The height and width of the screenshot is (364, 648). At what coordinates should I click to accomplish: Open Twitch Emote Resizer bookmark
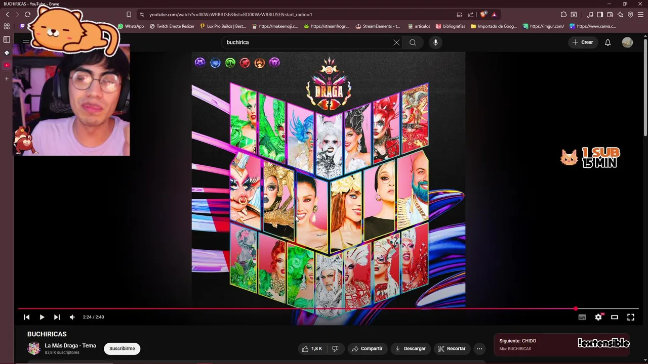[x=171, y=26]
